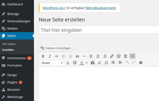
Task: Clear formatting with the eraser icon
Action: pyautogui.click(x=99, y=63)
